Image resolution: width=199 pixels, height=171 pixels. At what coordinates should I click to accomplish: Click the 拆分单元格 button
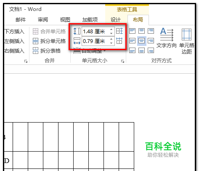click(49, 41)
